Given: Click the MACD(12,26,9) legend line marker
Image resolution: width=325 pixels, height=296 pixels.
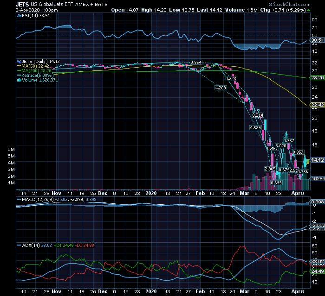Looking at the screenshot, I should click(x=19, y=200).
